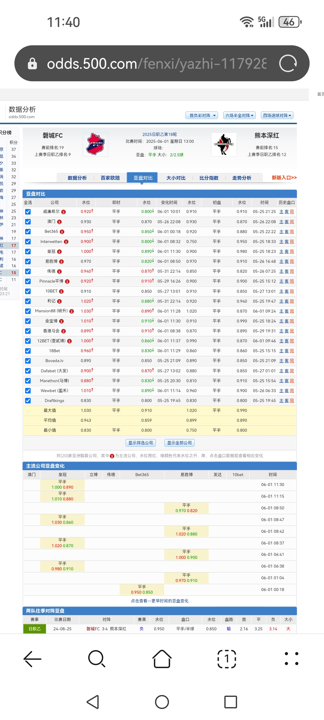Tap the Android recent apps square
The height and width of the screenshot is (720, 324).
pos(231,702)
